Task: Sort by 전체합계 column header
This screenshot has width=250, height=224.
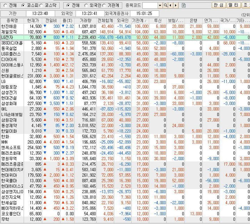Action: coord(105,20)
